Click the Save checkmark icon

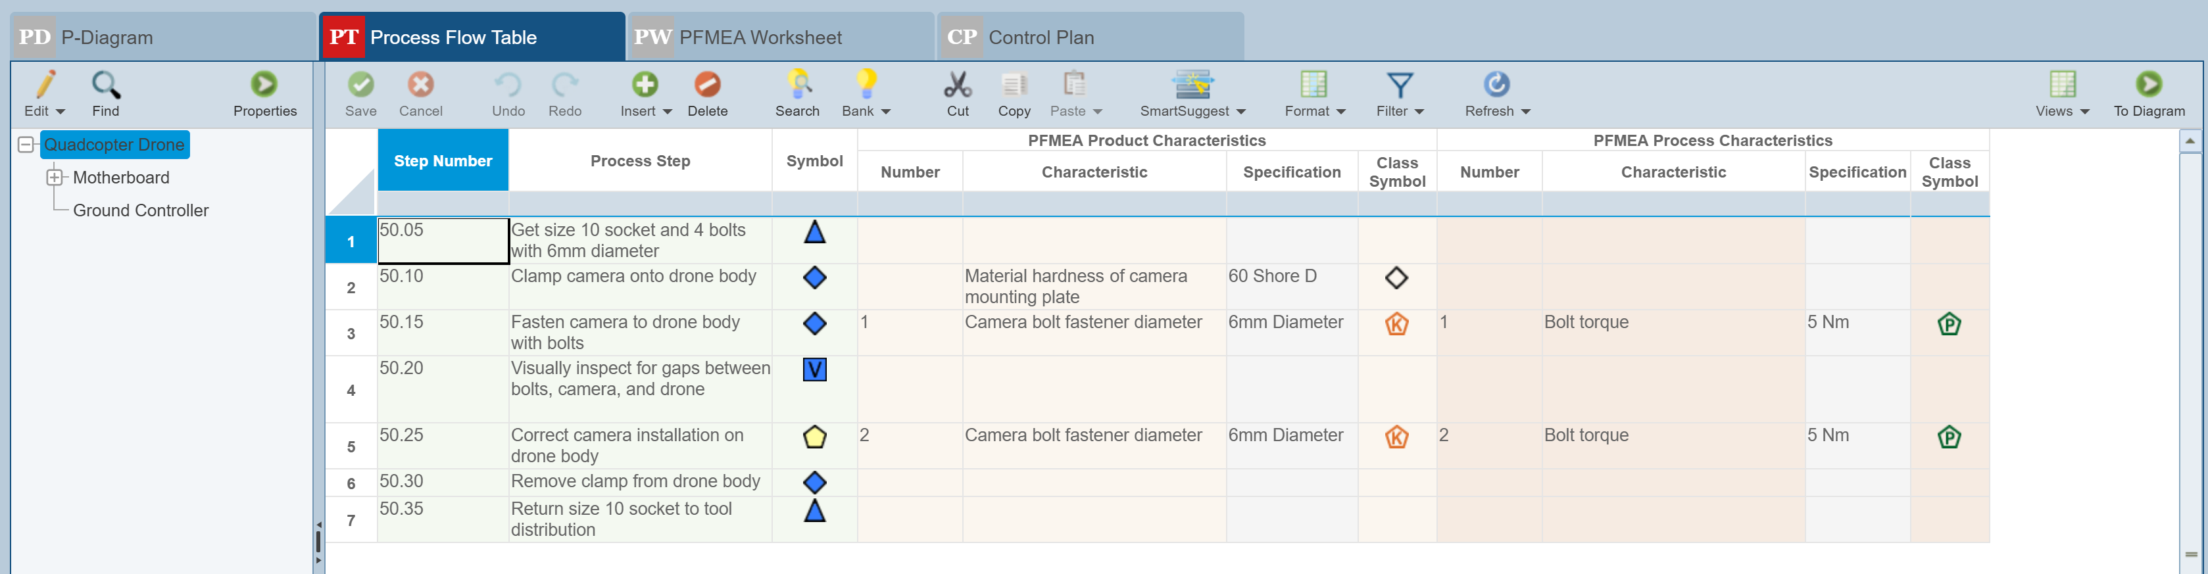coord(361,85)
